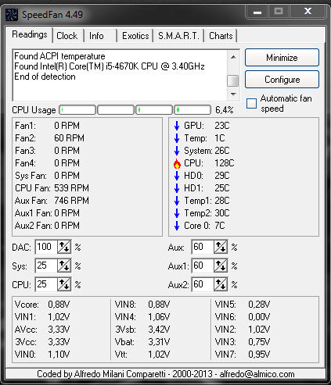Click the 'End of detection' log line
Image resolution: width=331 pixels, height=385 pixels.
pos(45,77)
